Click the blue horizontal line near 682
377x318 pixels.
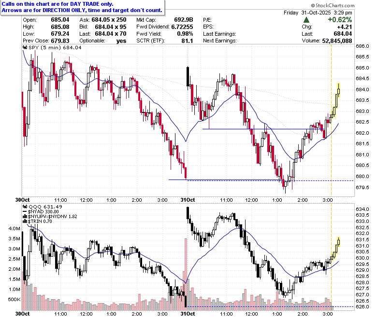(263, 129)
